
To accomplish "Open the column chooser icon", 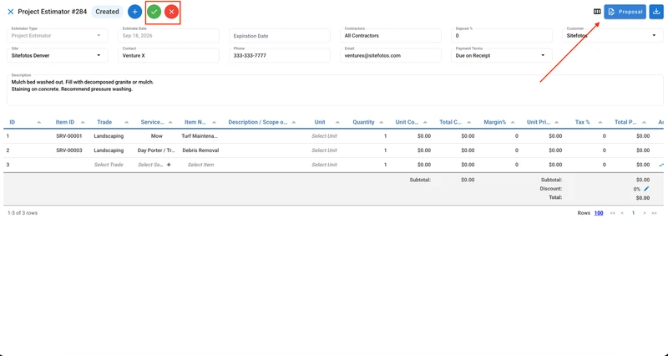I will pos(597,12).
